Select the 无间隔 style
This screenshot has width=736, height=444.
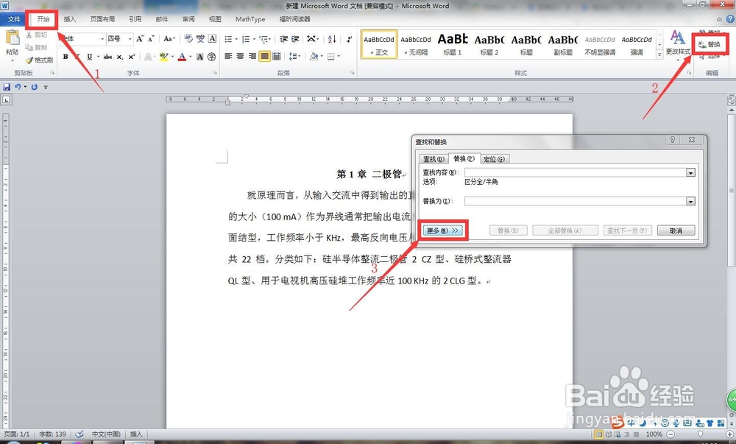tap(416, 44)
